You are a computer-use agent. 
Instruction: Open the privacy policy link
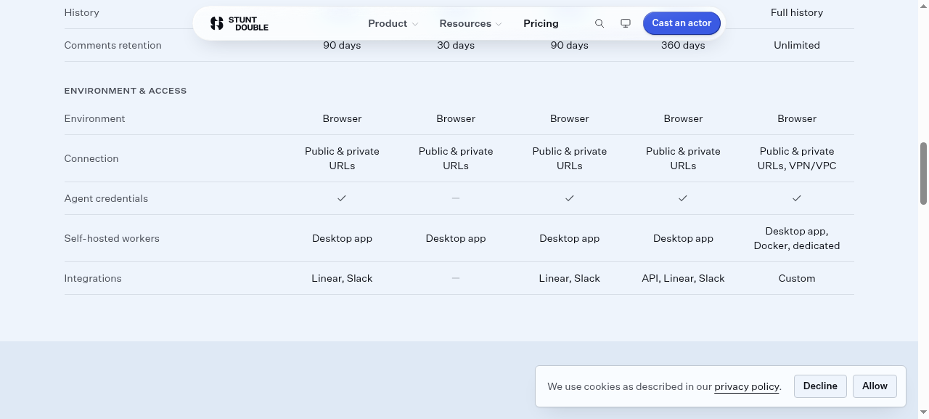pyautogui.click(x=747, y=387)
